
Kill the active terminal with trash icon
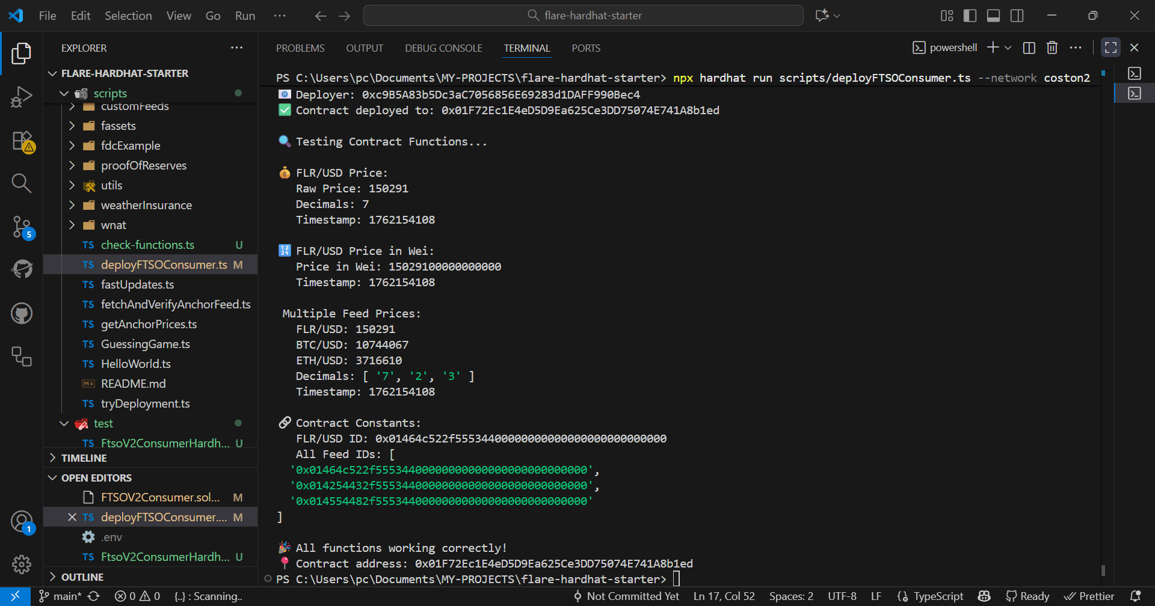point(1052,47)
